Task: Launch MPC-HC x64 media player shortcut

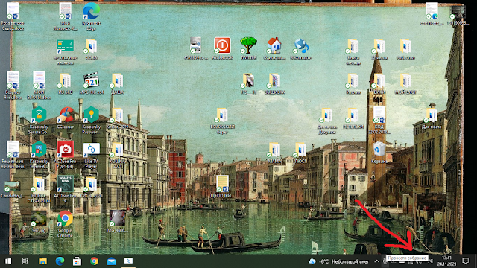Action: point(91,83)
